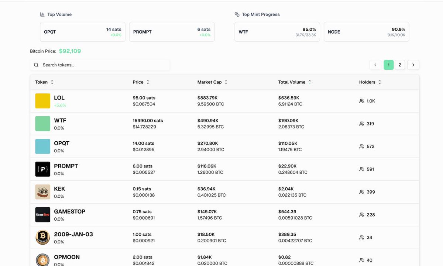
Task: Click the GameStop token logo
Action: coord(42,215)
